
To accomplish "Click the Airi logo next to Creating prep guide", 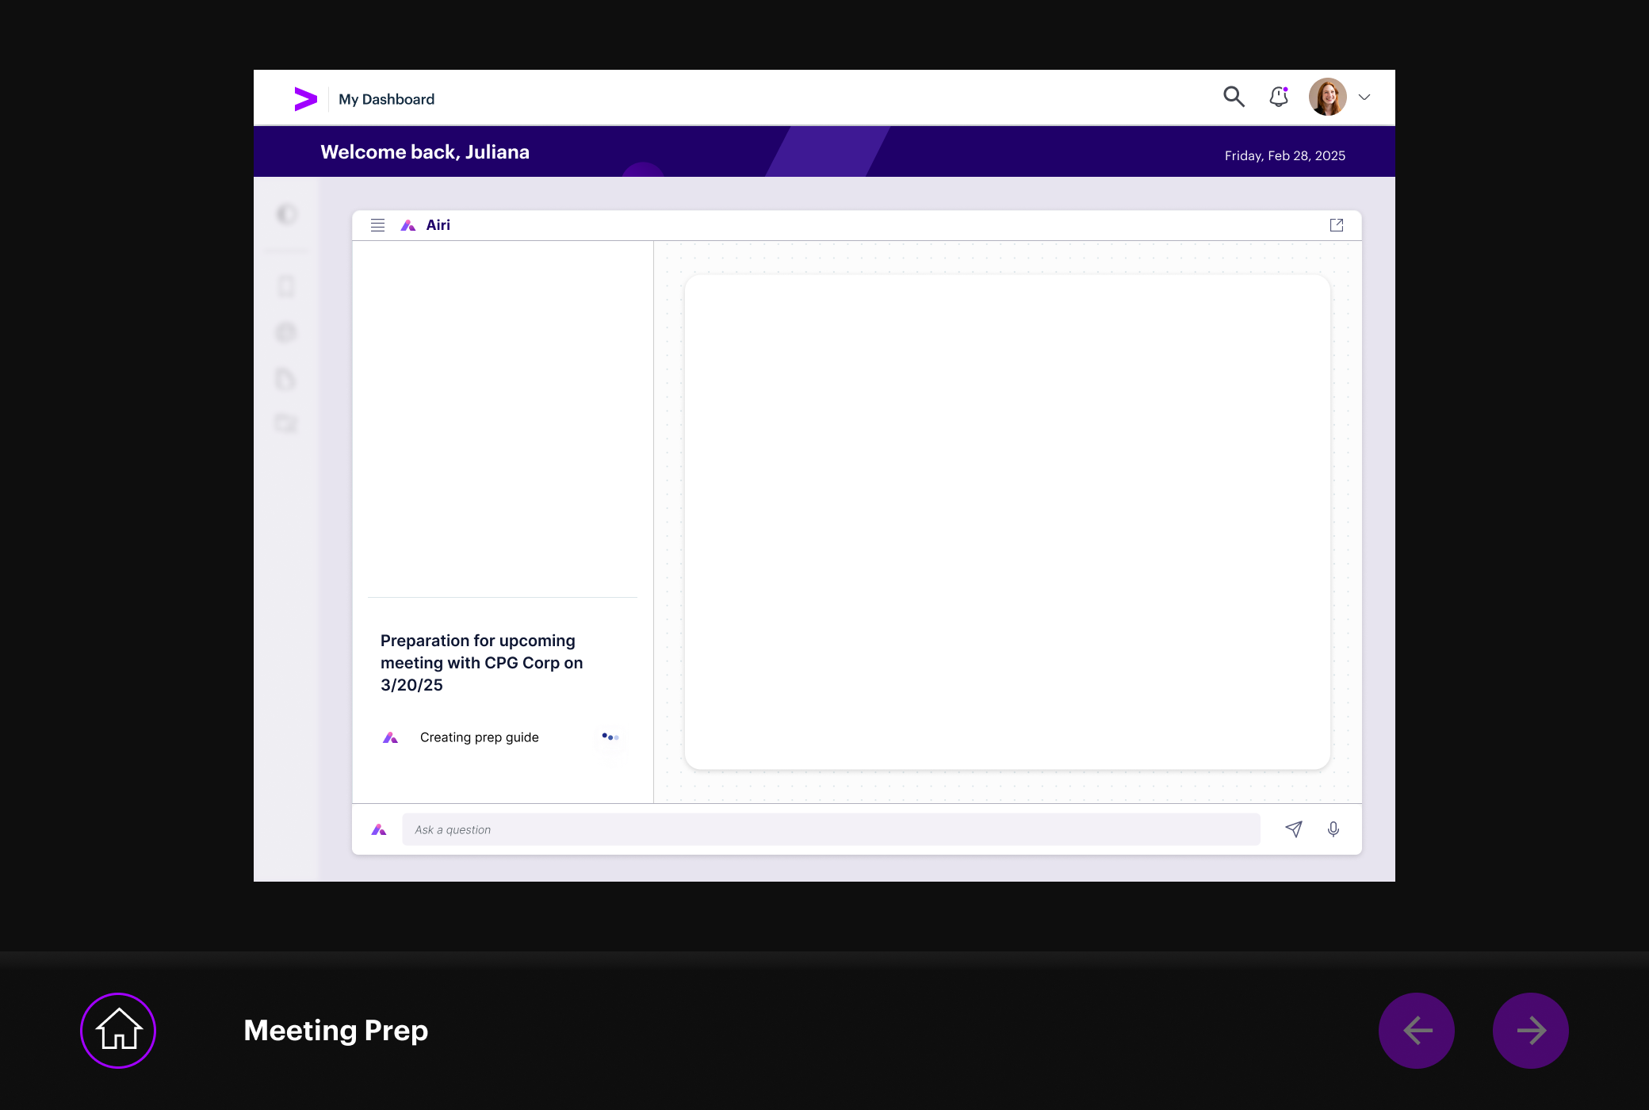I will (x=390, y=737).
